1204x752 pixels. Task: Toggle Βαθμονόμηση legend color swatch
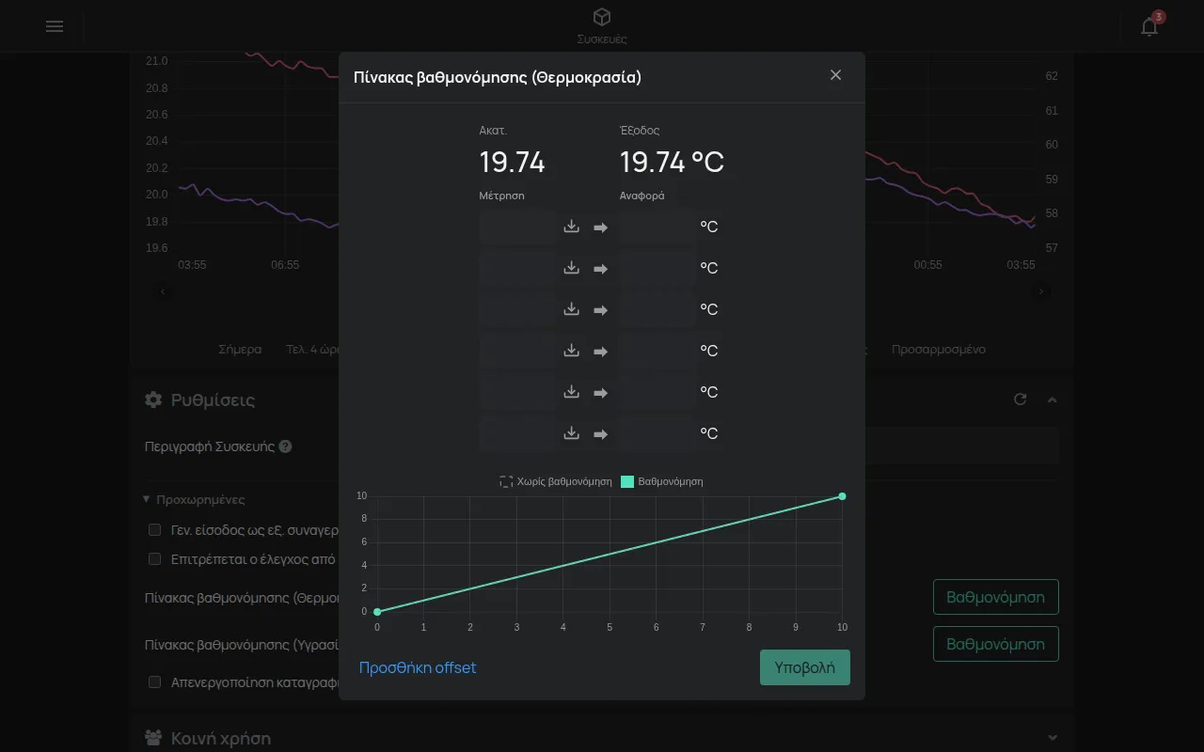click(627, 481)
